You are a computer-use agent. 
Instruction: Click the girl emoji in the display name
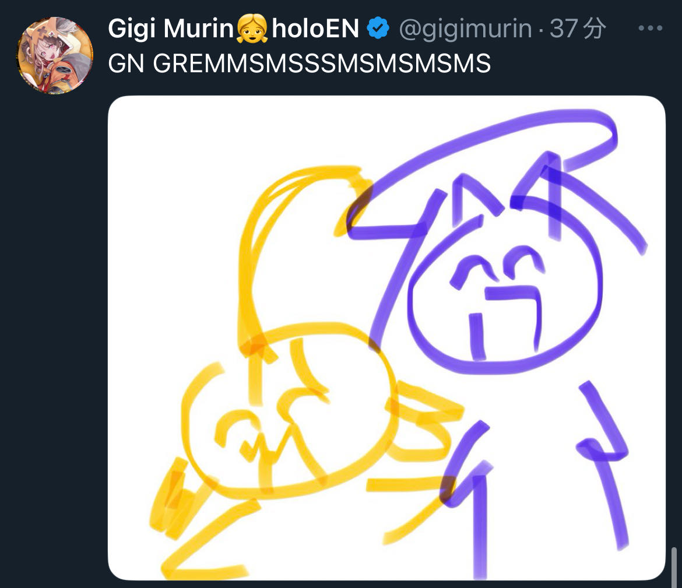[x=252, y=29]
